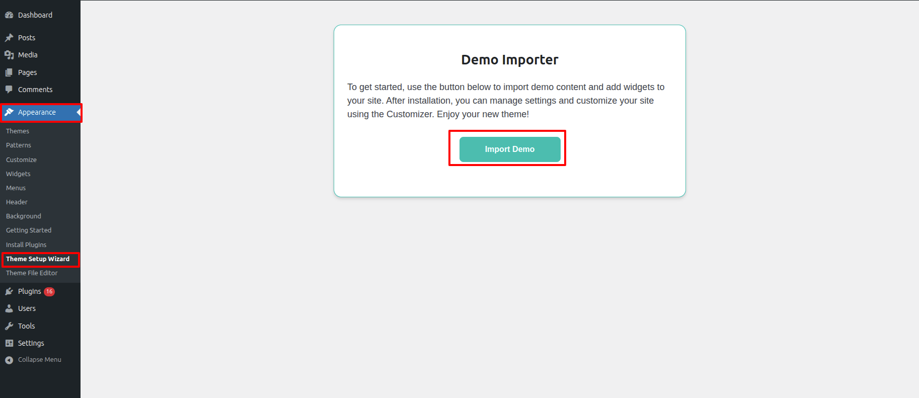Click the Tools wrench icon
The height and width of the screenshot is (398, 919).
click(x=9, y=326)
